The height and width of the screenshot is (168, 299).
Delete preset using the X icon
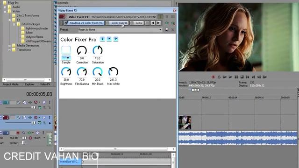click(x=173, y=30)
